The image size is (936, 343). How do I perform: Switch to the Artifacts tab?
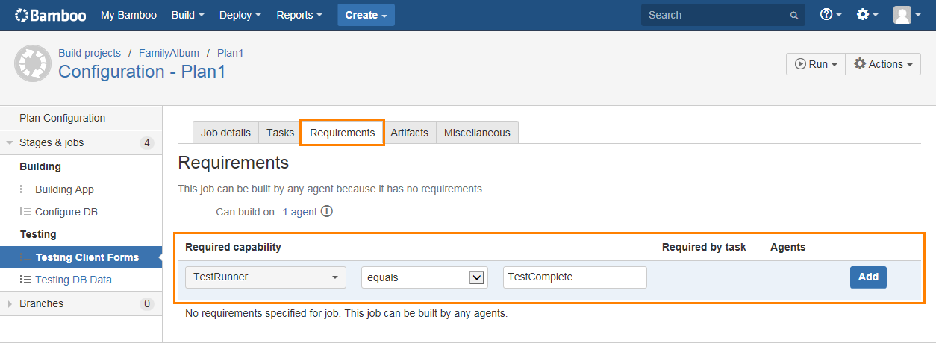coord(409,133)
